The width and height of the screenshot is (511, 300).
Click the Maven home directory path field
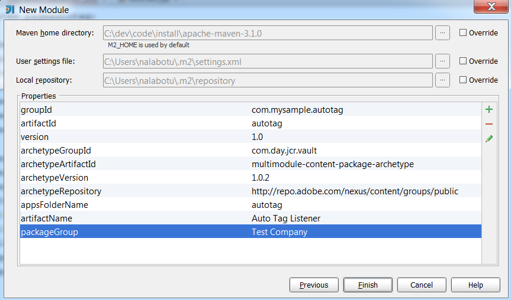coord(268,32)
